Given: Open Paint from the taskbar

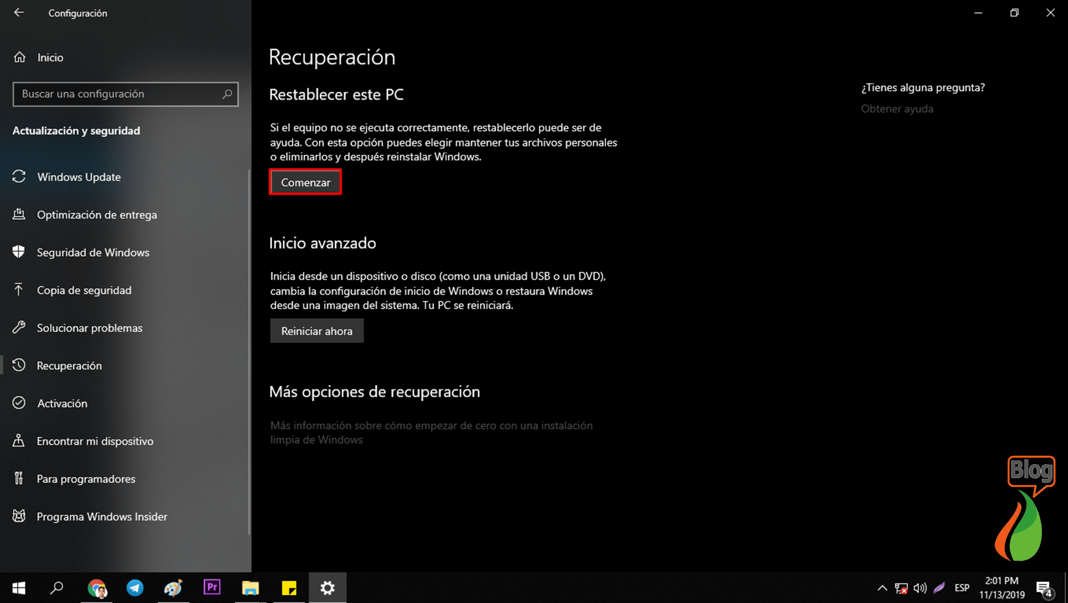Looking at the screenshot, I should click(173, 587).
